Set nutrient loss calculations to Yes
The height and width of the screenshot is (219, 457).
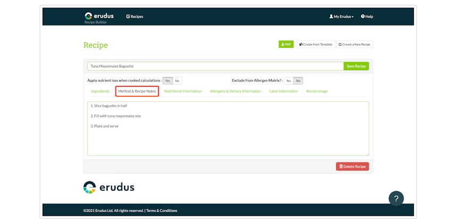[168, 81]
